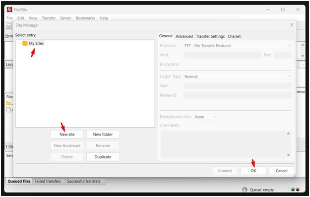Click the Port input field
Viewport: 310px width, 197px height.
click(x=283, y=55)
